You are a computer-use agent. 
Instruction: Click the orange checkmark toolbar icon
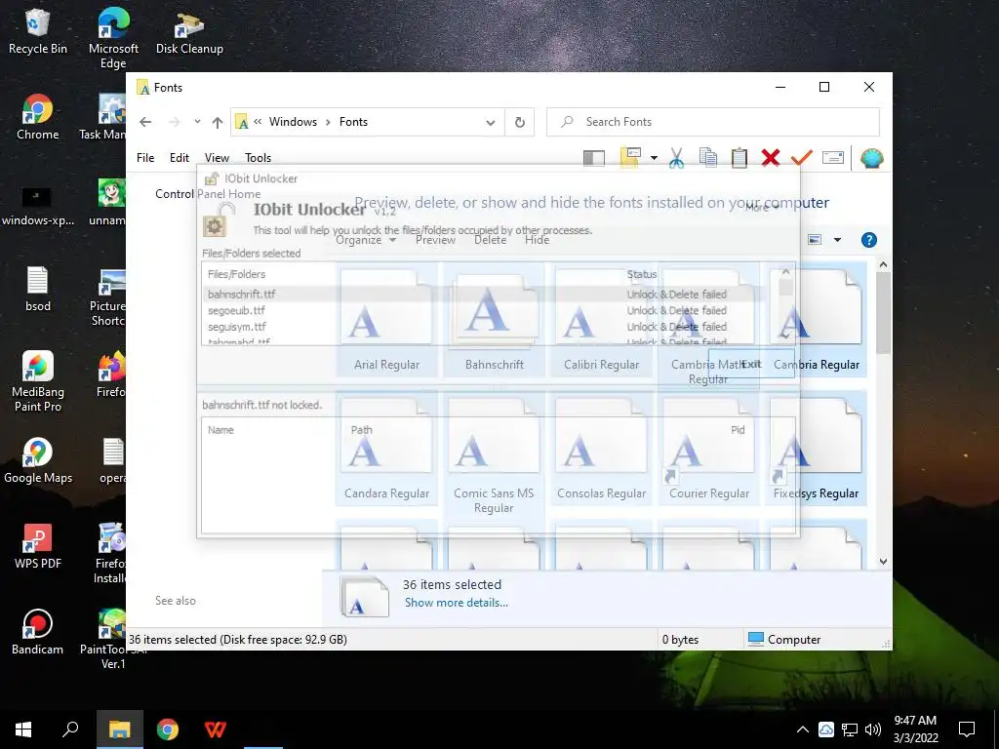[802, 157]
